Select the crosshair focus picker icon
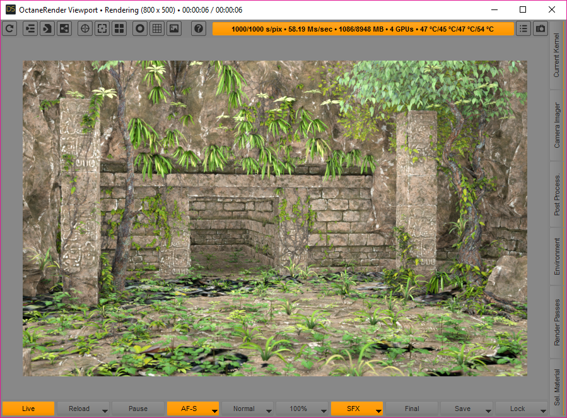This screenshot has height=418, width=567. click(85, 28)
